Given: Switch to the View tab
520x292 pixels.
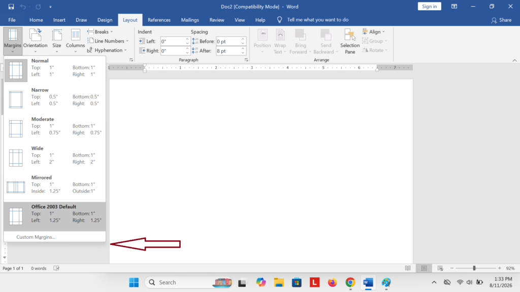Looking at the screenshot, I should 240,20.
